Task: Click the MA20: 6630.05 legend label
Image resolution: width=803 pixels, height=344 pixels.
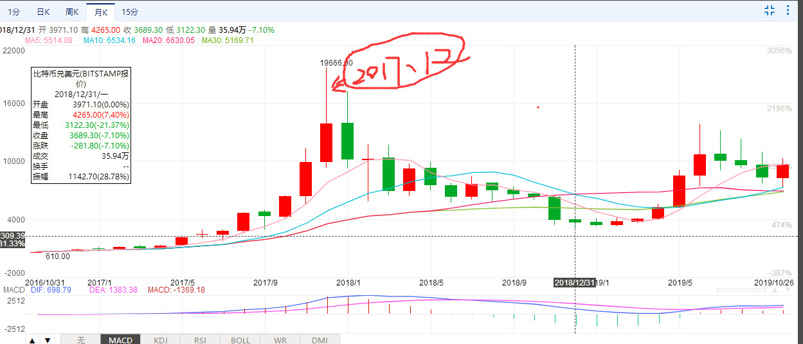Action: pos(168,41)
